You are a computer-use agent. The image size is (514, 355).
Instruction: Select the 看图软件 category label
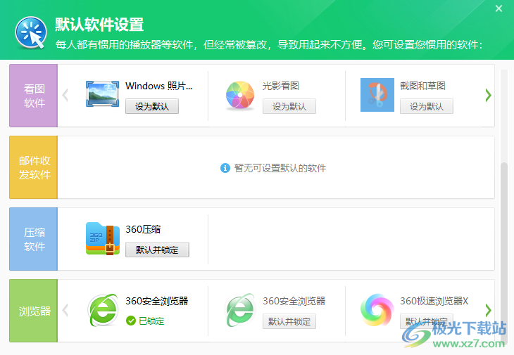click(x=33, y=96)
